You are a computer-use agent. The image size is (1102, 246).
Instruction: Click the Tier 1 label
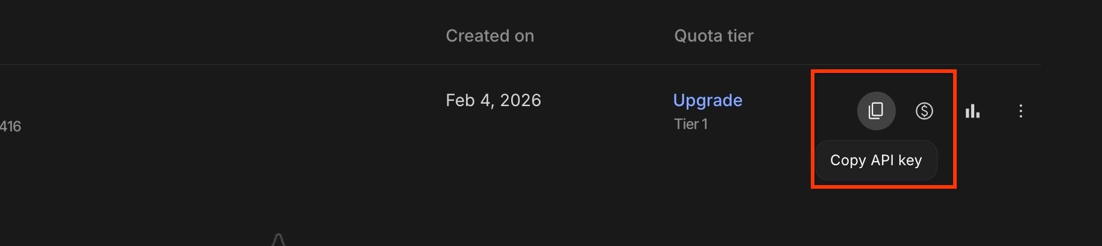click(x=690, y=124)
